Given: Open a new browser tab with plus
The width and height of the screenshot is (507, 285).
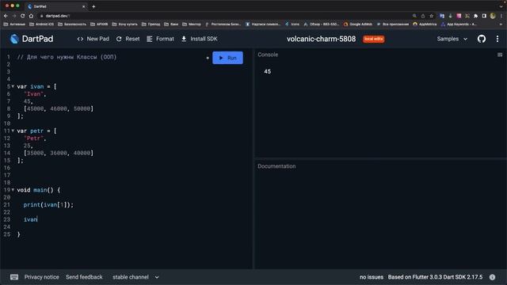Looking at the screenshot, I should (x=93, y=6).
